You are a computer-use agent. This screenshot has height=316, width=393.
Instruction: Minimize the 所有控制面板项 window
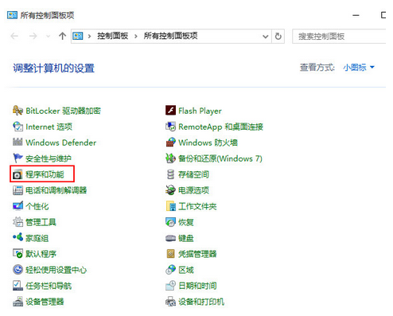click(x=356, y=15)
